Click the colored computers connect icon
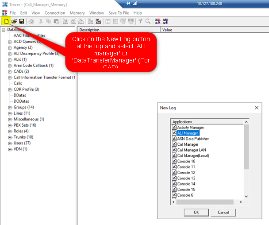The width and height of the screenshot is (269, 225). [98, 21]
